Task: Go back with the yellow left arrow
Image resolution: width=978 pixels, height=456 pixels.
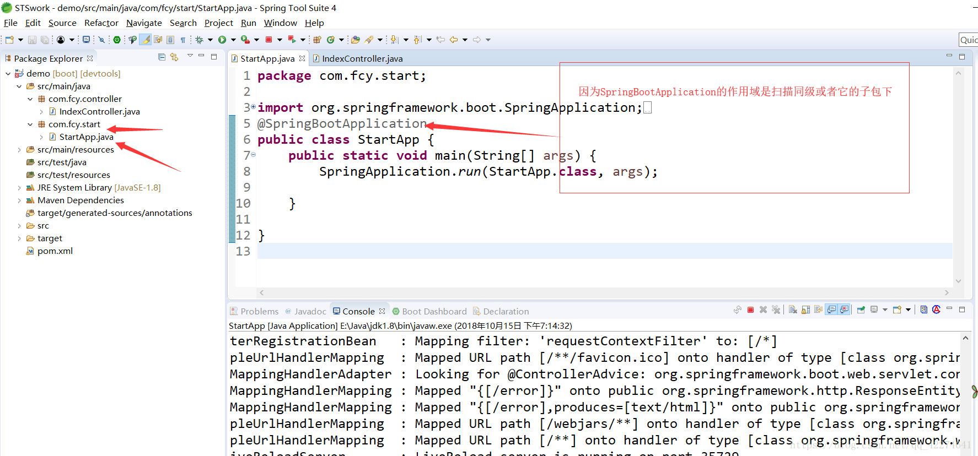Action: pyautogui.click(x=454, y=40)
